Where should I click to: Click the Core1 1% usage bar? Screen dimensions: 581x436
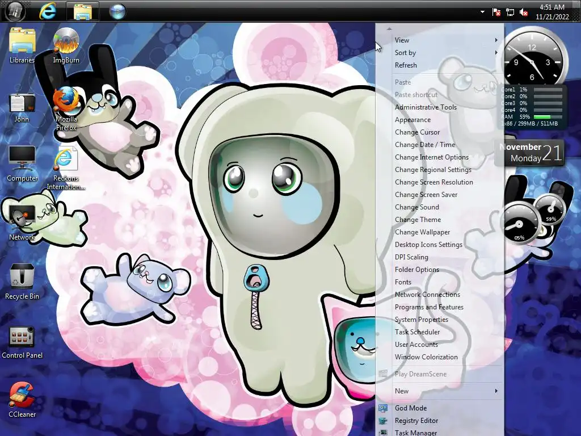[x=548, y=90]
